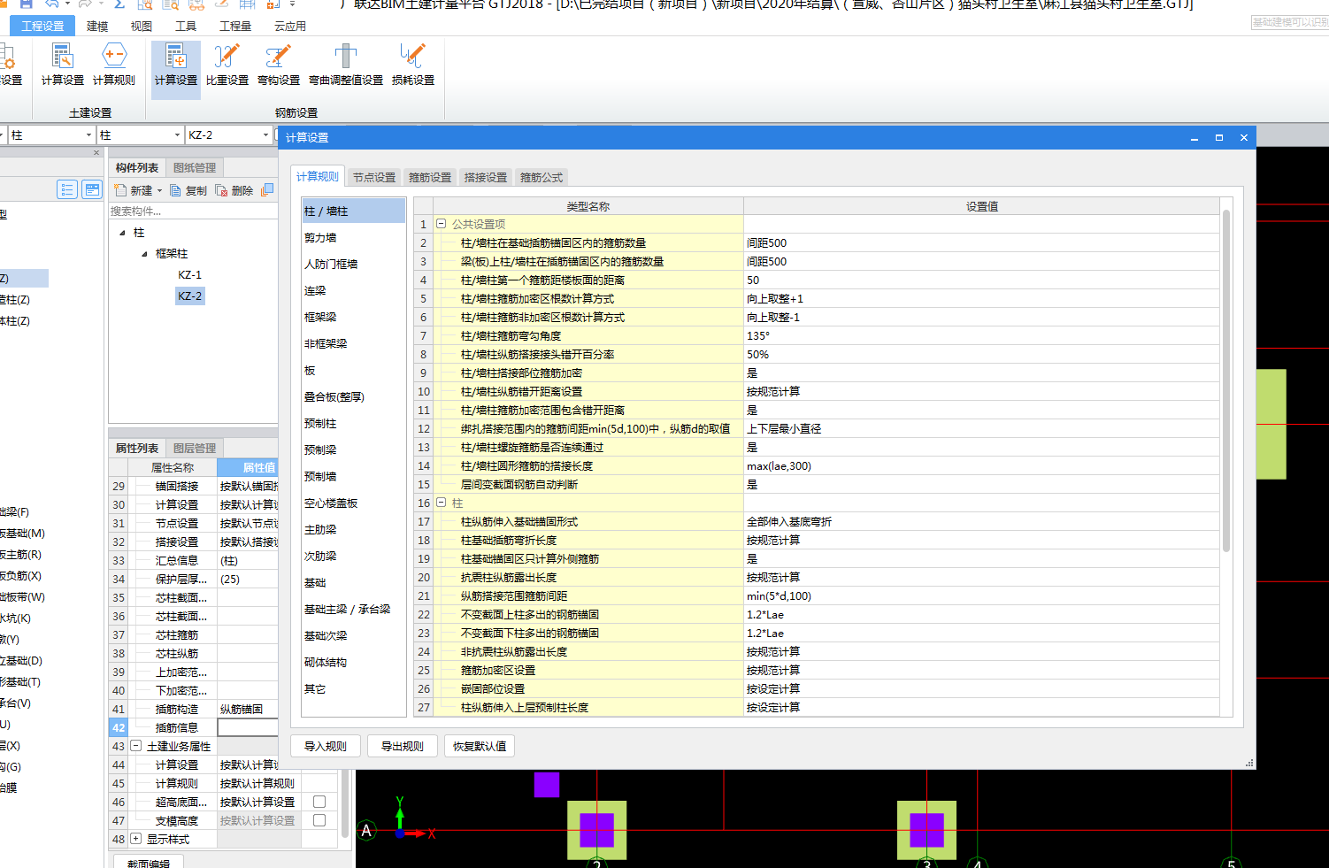This screenshot has height=868, width=1329.
Task: Click 复制 in the component list toolbar
Action: click(x=188, y=190)
